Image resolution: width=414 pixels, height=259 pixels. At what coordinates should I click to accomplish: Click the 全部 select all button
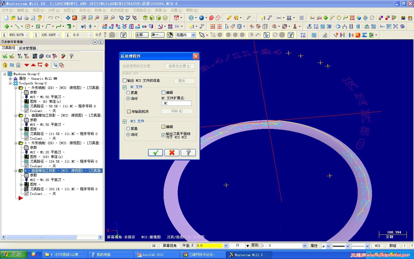142,35
